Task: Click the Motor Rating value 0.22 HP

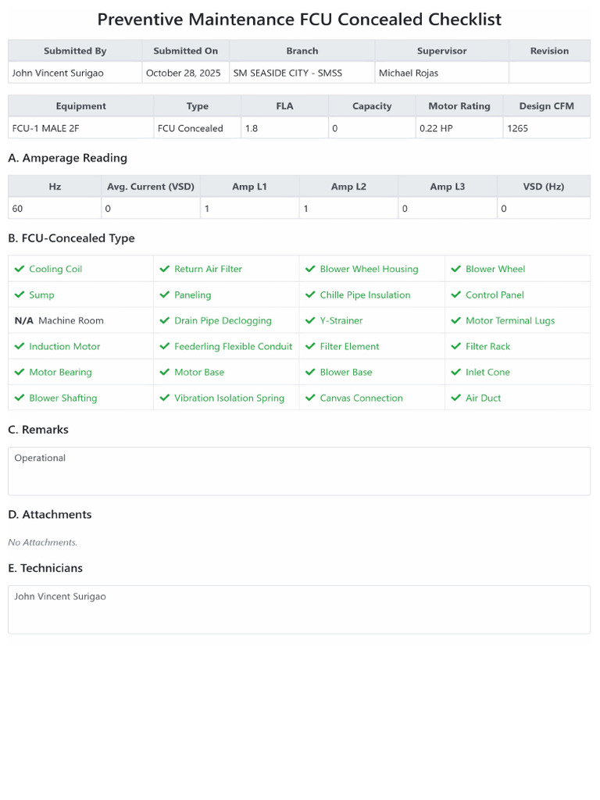Action: [x=436, y=128]
